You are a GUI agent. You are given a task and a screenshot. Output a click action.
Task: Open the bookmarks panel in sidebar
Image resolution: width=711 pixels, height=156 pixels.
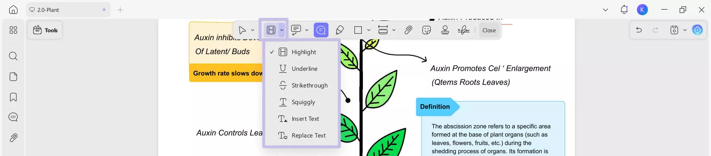pyautogui.click(x=13, y=97)
